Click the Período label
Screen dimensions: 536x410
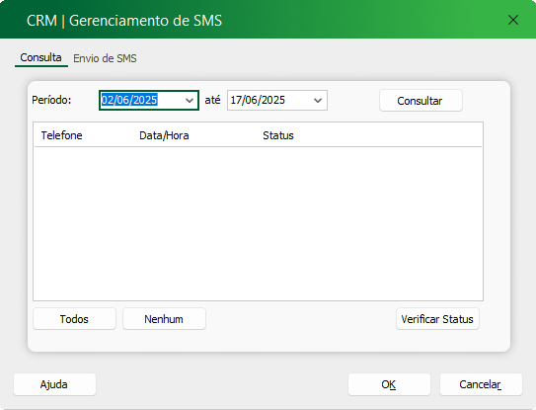(x=51, y=100)
